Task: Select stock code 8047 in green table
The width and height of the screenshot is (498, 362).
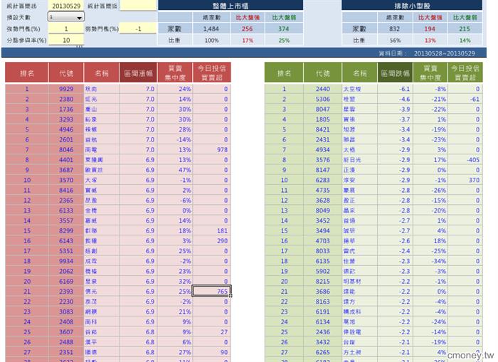Action: tap(323, 110)
